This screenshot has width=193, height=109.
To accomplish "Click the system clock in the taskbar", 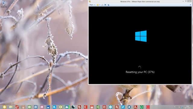I will 188,107.
